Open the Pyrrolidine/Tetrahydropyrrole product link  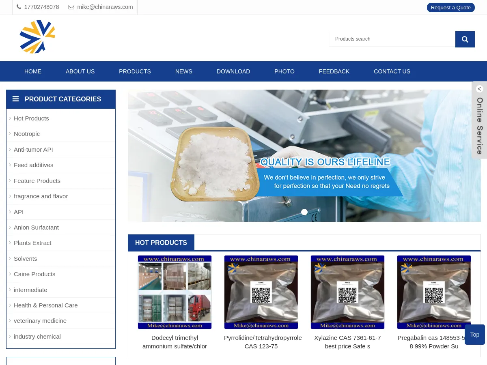tap(263, 342)
